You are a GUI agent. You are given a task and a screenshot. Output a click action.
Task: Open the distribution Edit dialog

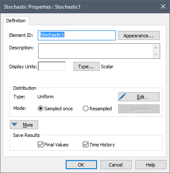pos(139,97)
